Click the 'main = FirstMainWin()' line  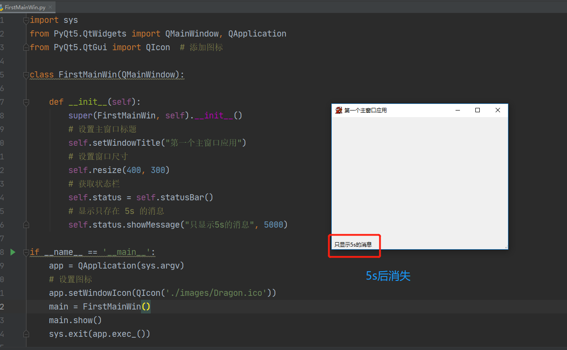(100, 307)
